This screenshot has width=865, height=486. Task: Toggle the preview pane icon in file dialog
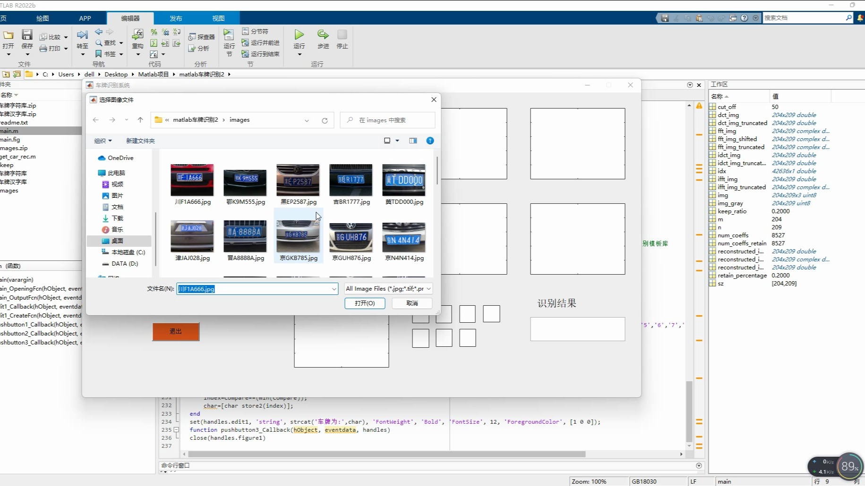pyautogui.click(x=413, y=141)
